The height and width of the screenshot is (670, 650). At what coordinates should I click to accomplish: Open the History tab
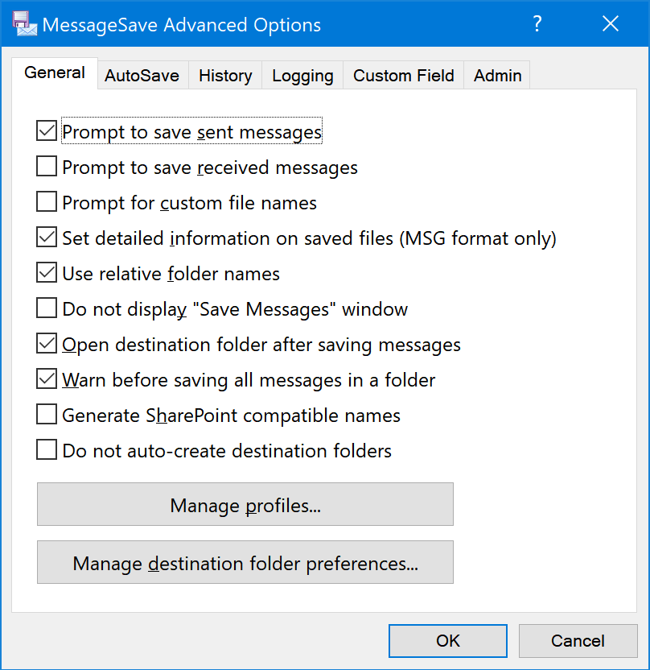pyautogui.click(x=225, y=76)
